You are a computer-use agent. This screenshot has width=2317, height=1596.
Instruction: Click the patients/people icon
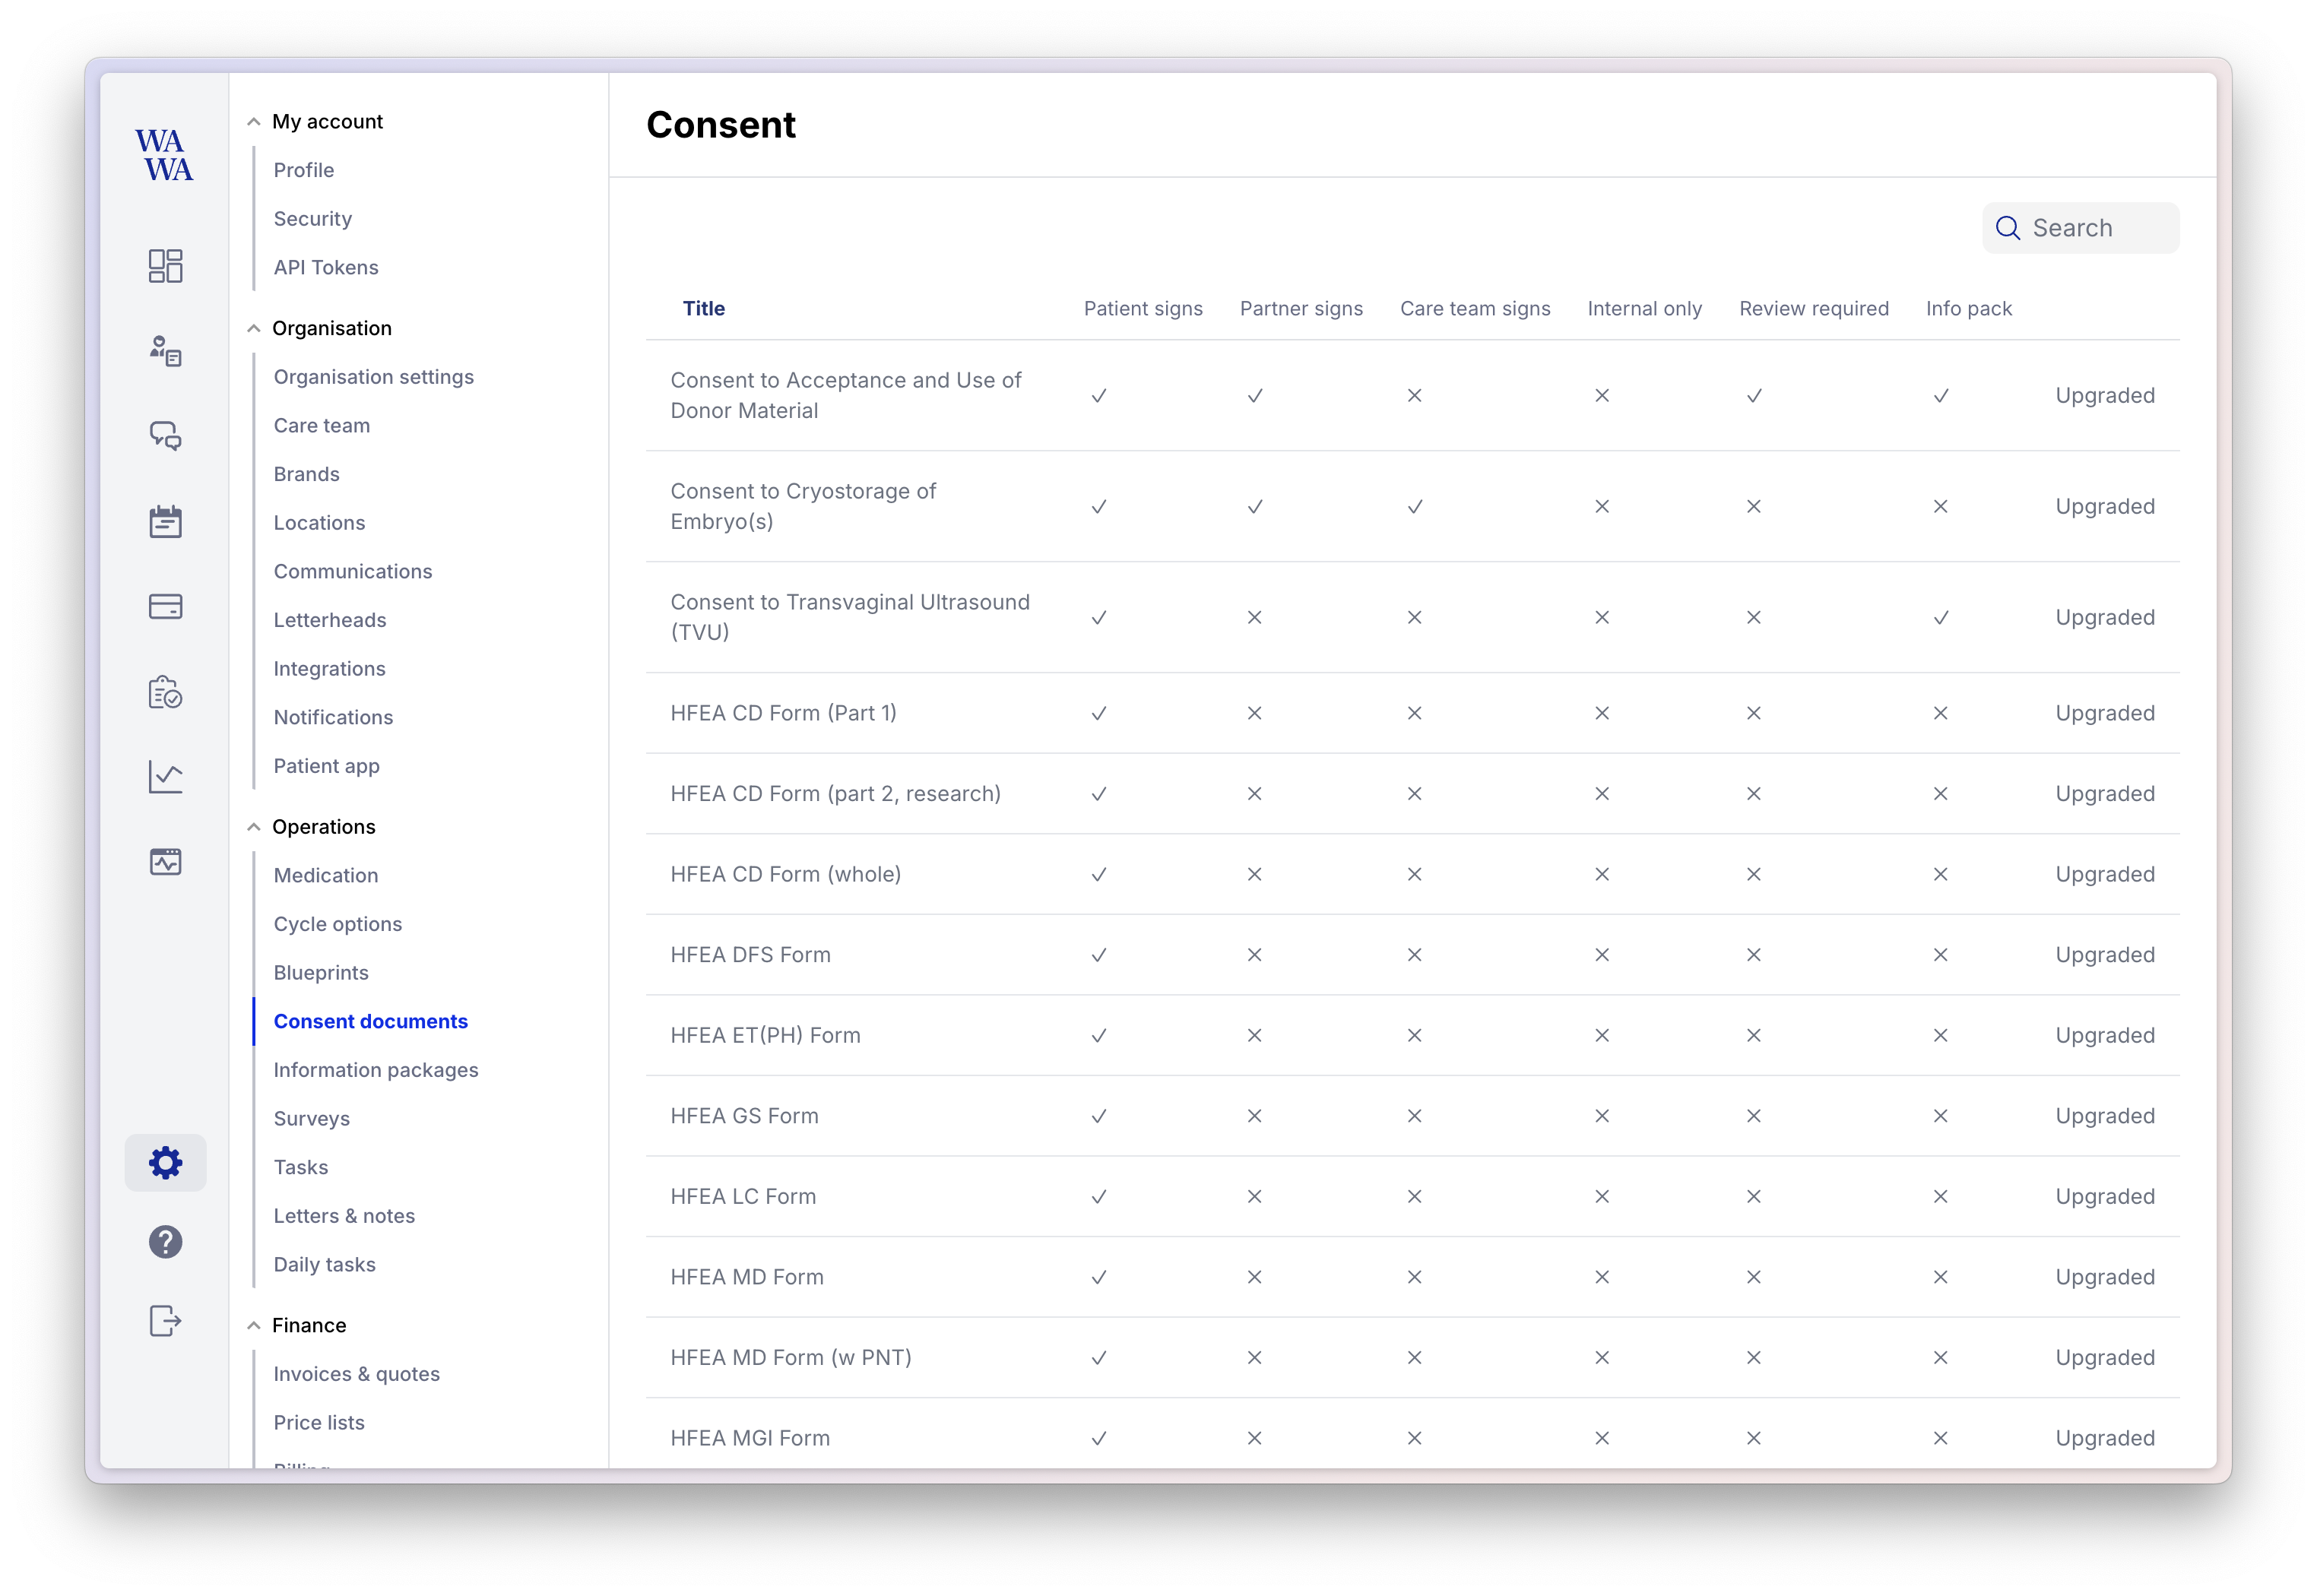(167, 348)
